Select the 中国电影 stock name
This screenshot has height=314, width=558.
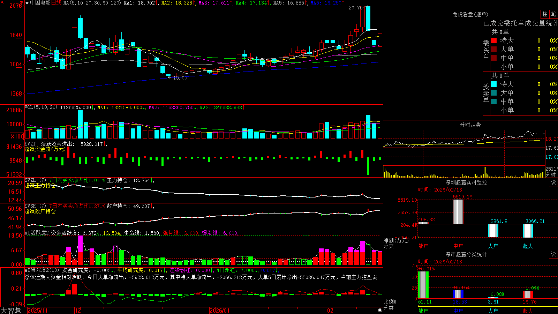coord(40,3)
